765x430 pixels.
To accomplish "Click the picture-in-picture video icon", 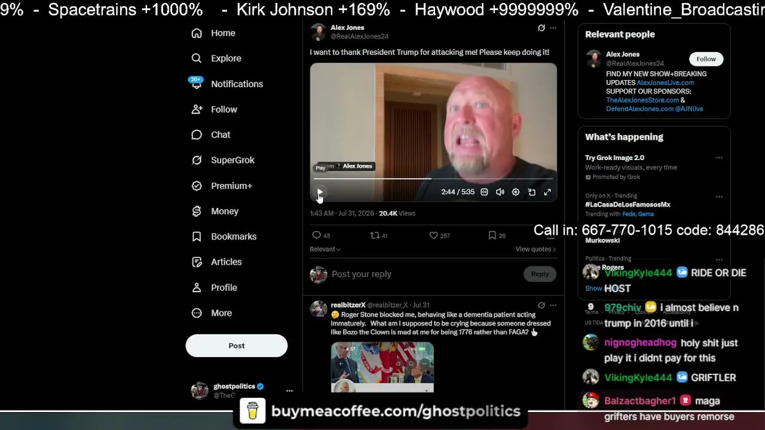I will coord(531,192).
